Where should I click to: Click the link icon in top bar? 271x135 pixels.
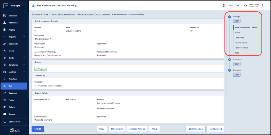click(231, 5)
